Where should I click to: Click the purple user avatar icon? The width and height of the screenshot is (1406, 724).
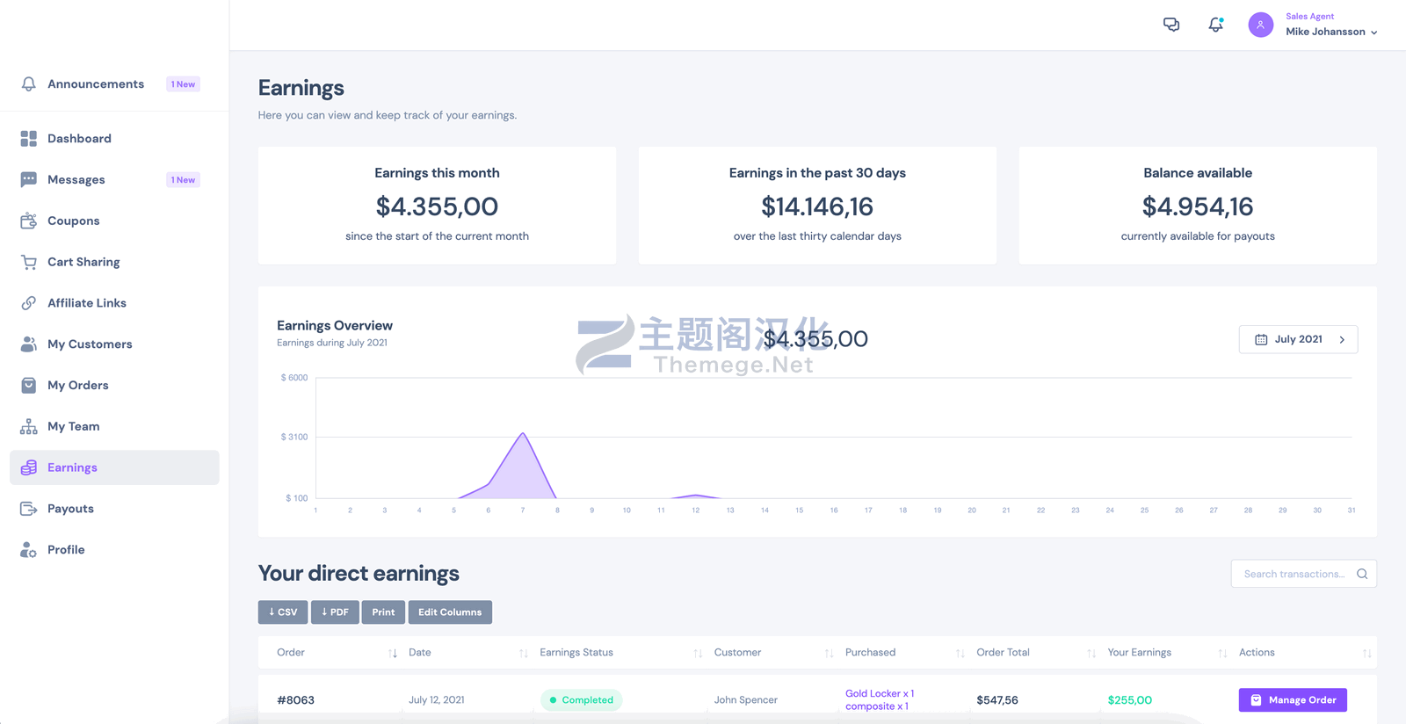click(1261, 25)
